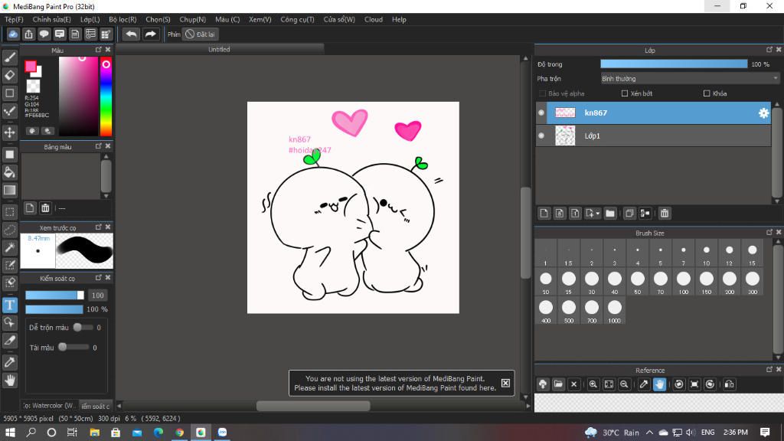Dismiss the update notification with X
Screen dimensions: 784x441
pos(505,383)
